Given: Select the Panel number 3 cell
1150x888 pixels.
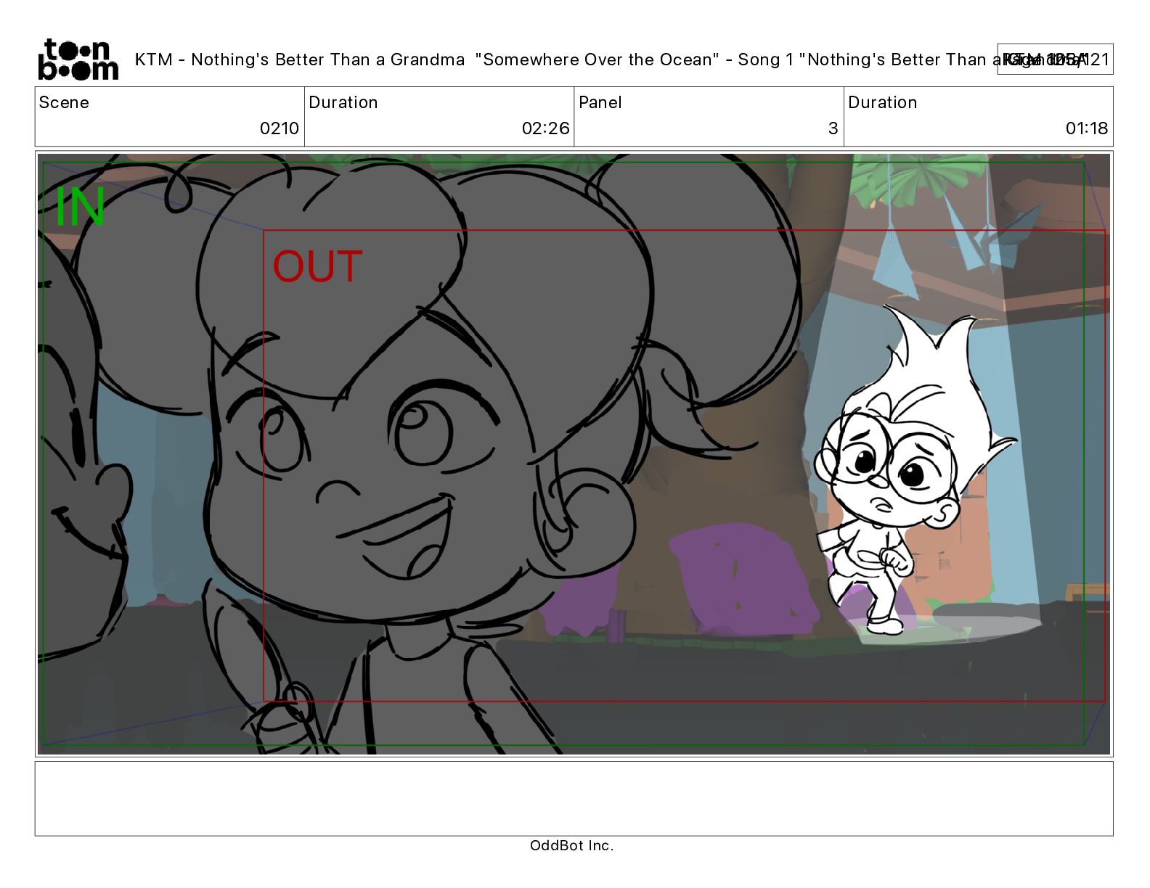Looking at the screenshot, I should click(709, 117).
